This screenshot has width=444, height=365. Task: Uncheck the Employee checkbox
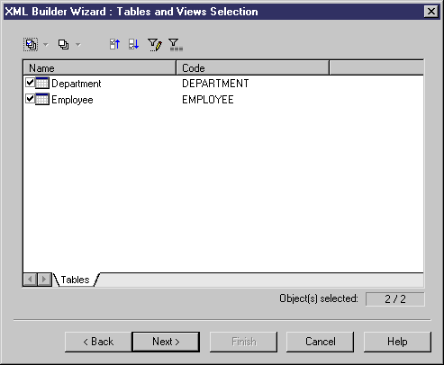(x=30, y=98)
